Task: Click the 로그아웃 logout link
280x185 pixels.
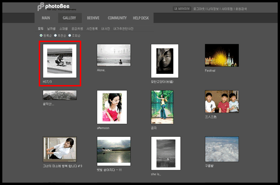Action: pos(199,9)
